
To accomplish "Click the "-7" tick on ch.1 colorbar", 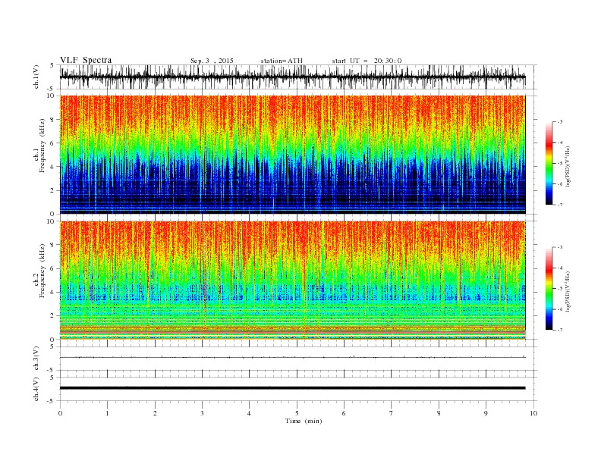I will click(x=560, y=205).
